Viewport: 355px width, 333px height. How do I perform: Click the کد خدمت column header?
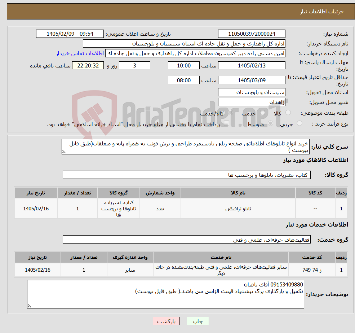(x=312, y=257)
